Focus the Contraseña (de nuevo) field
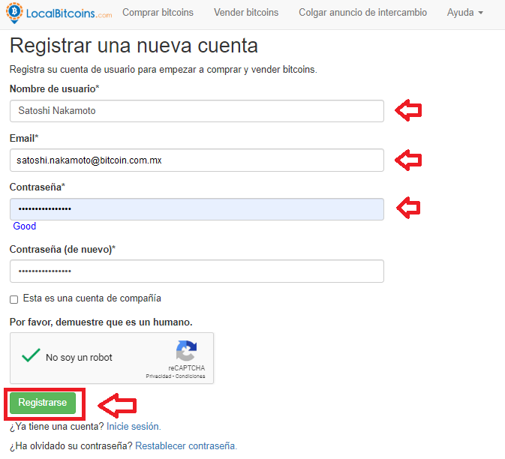The height and width of the screenshot is (459, 505). 197,271
